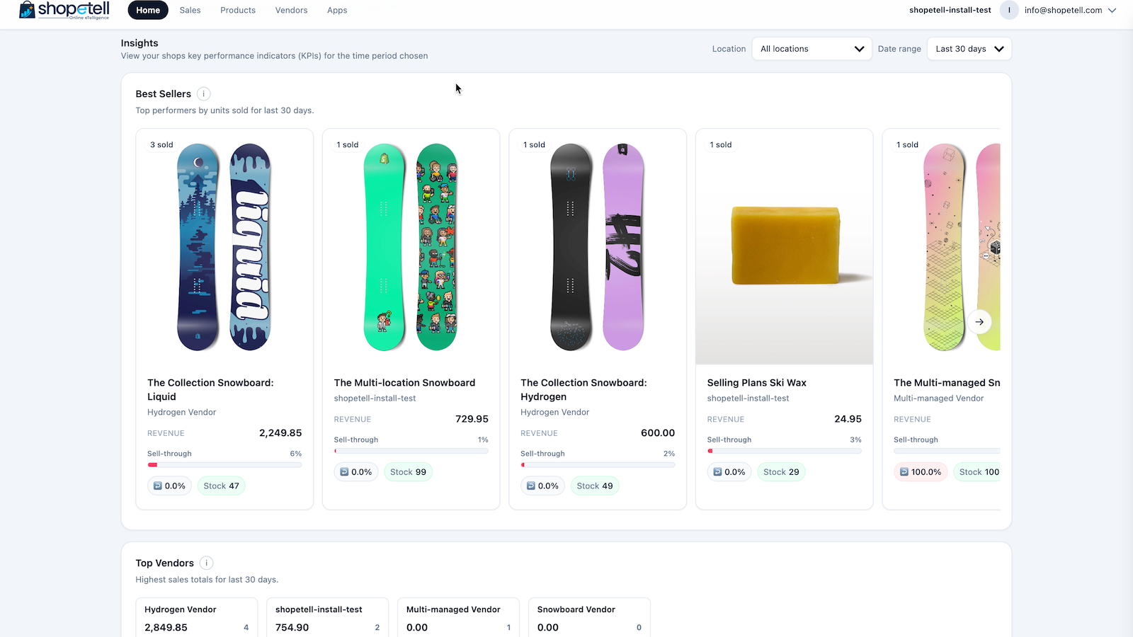Open the Selling Plans Ski Wax product image
This screenshot has width=1133, height=637.
click(785, 247)
